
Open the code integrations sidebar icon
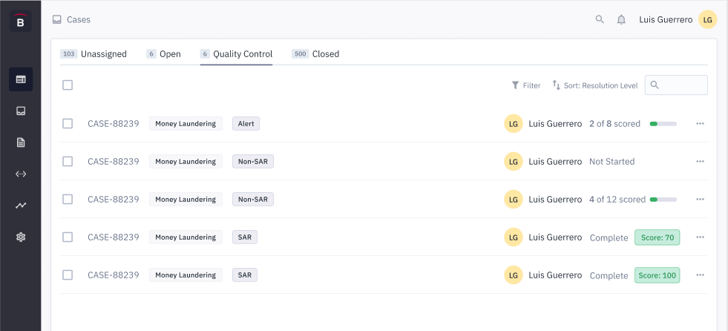coord(21,174)
